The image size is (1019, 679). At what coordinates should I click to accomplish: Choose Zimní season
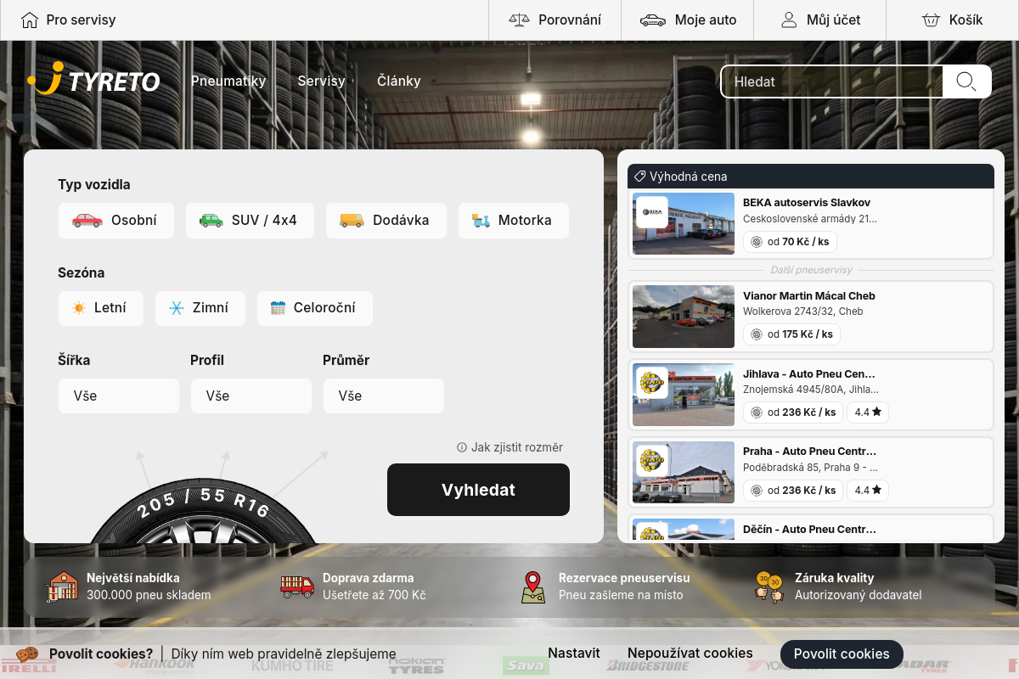tap(200, 308)
